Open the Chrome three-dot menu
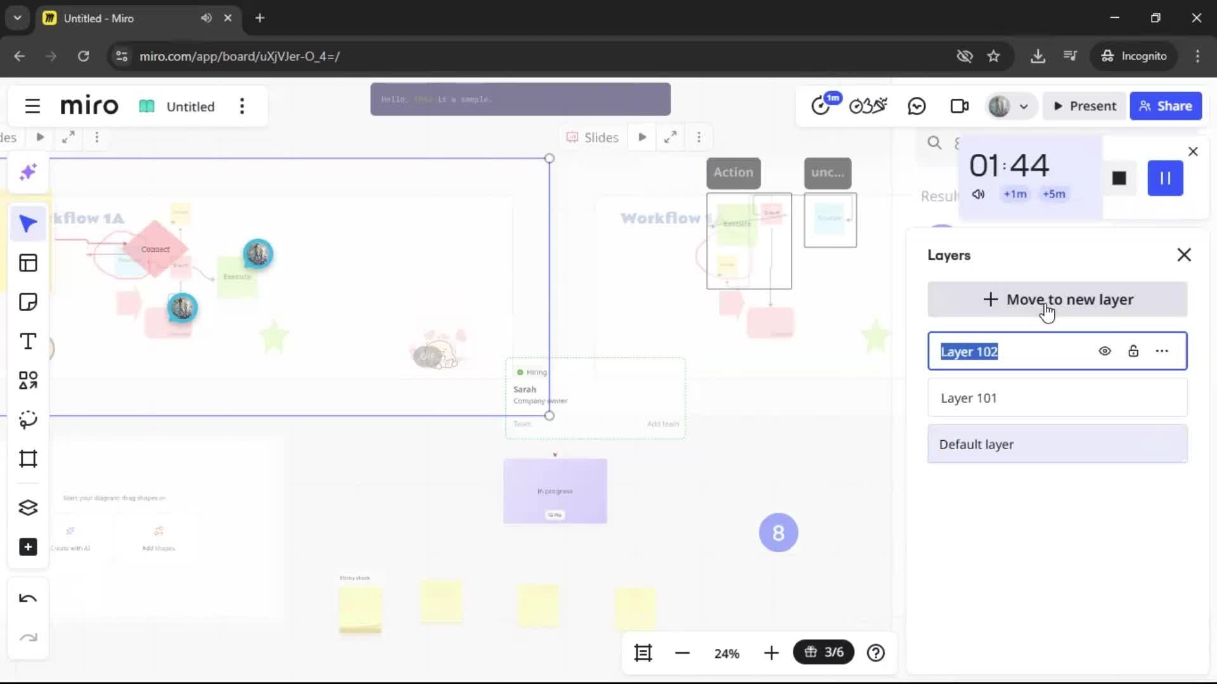The image size is (1217, 684). (1197, 56)
